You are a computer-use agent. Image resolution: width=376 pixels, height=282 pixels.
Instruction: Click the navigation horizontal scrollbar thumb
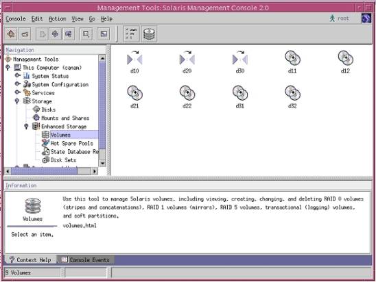(45, 171)
